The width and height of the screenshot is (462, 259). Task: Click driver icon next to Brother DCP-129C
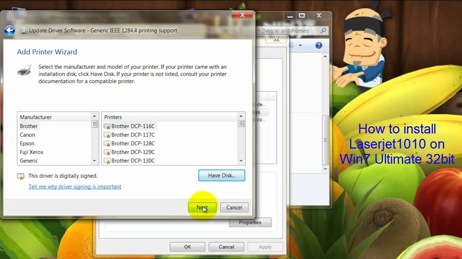pos(107,152)
